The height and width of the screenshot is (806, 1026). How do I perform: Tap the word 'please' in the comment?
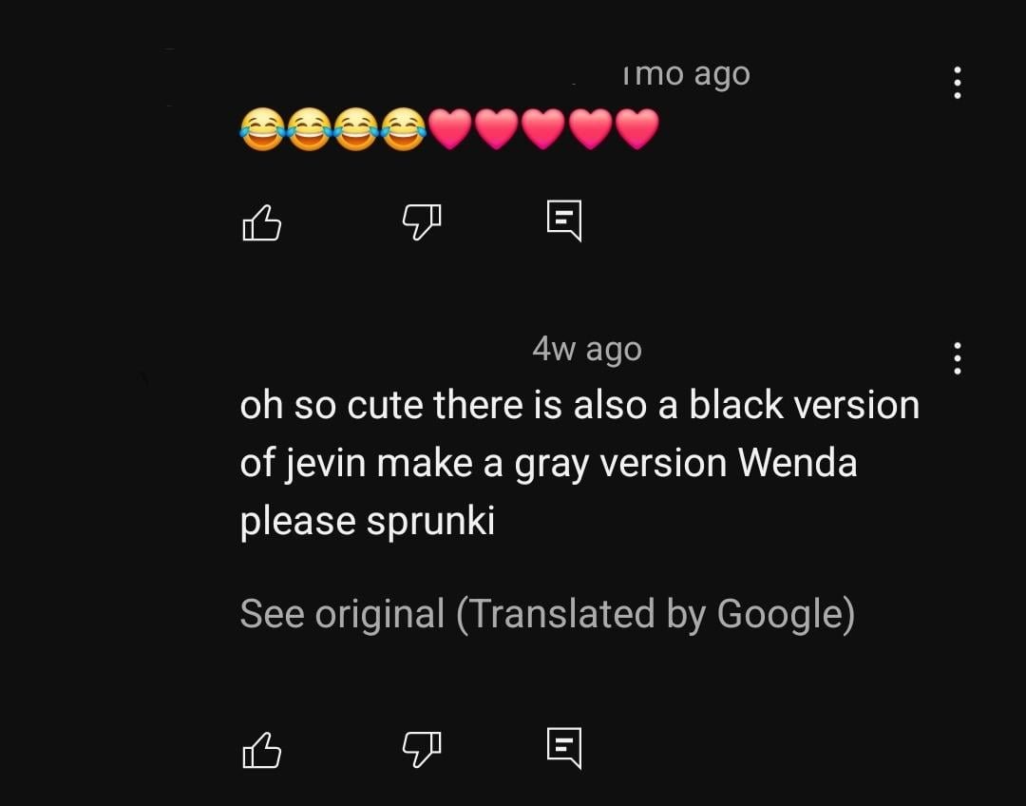coord(297,523)
